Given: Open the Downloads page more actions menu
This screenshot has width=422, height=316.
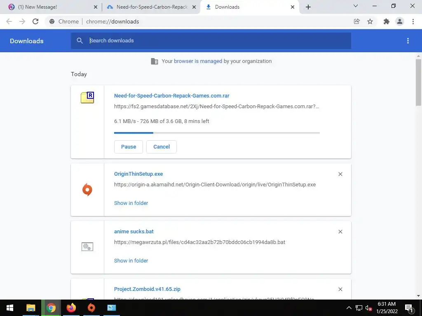Looking at the screenshot, I should pos(408,41).
